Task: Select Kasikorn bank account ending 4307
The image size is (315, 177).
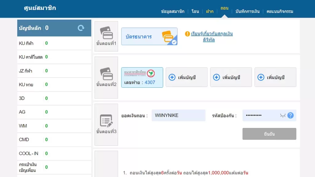Action: [x=142, y=77]
